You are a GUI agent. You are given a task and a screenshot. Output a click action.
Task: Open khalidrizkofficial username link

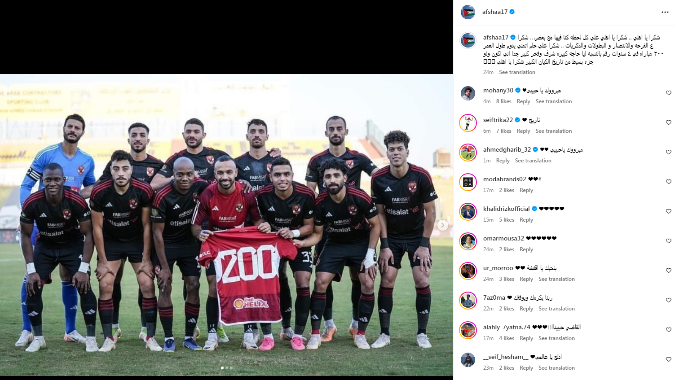[x=507, y=209]
